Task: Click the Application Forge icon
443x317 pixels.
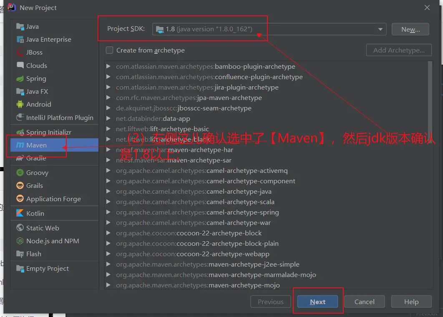Action: [x=20, y=199]
